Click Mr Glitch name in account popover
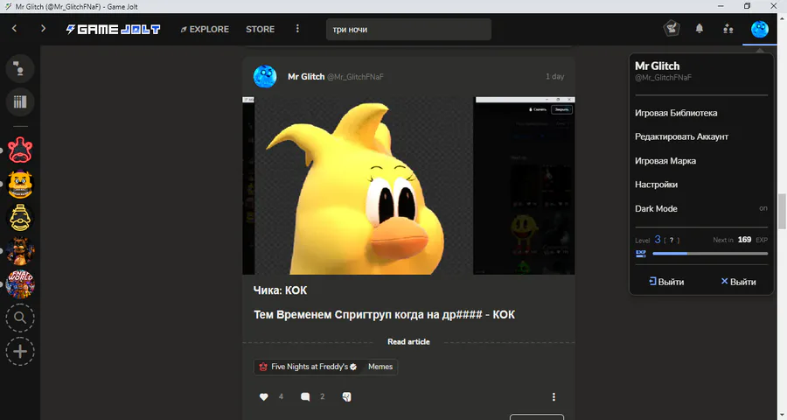Screen dimensions: 787x420 pyautogui.click(x=657, y=66)
